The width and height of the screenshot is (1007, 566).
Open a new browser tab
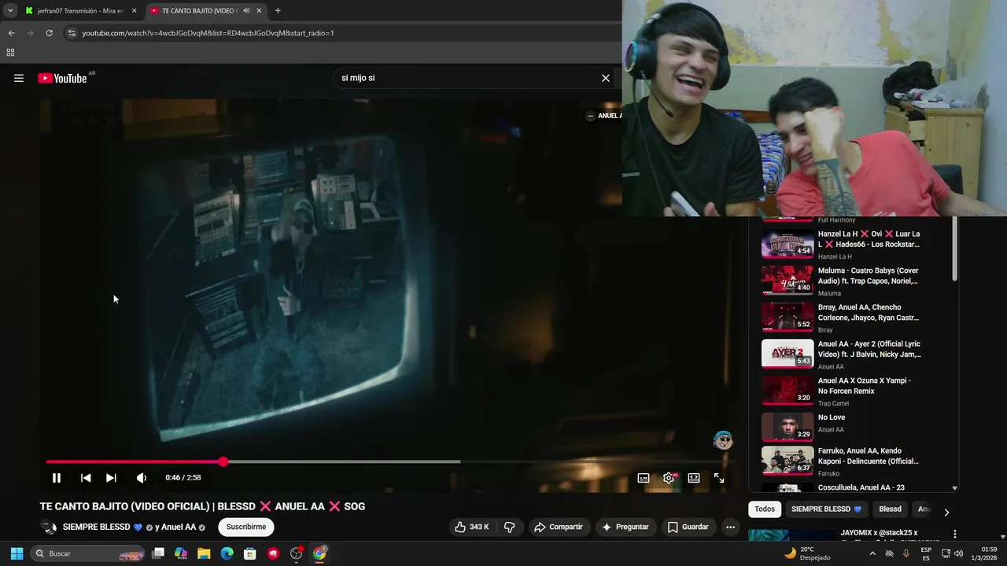coord(278,11)
